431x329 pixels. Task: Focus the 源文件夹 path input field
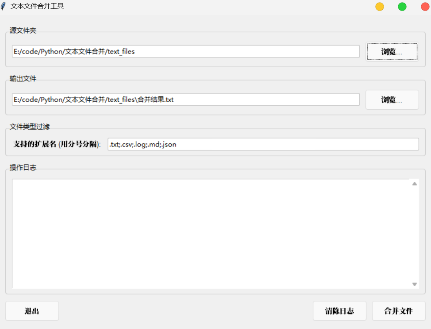click(186, 51)
